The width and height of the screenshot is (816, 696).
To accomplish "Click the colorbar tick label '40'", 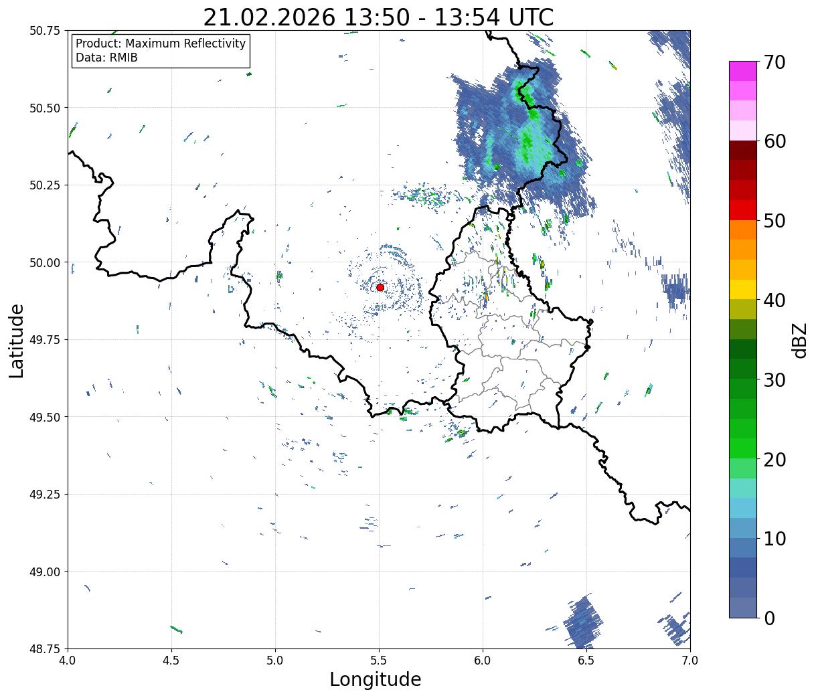I will (774, 300).
